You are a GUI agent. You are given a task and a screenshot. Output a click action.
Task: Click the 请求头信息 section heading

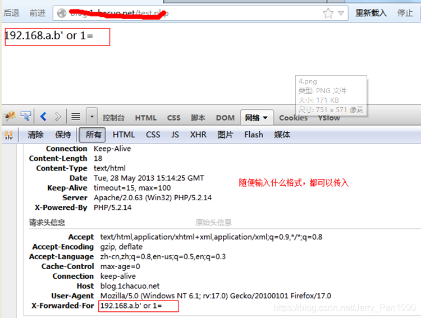(x=47, y=223)
